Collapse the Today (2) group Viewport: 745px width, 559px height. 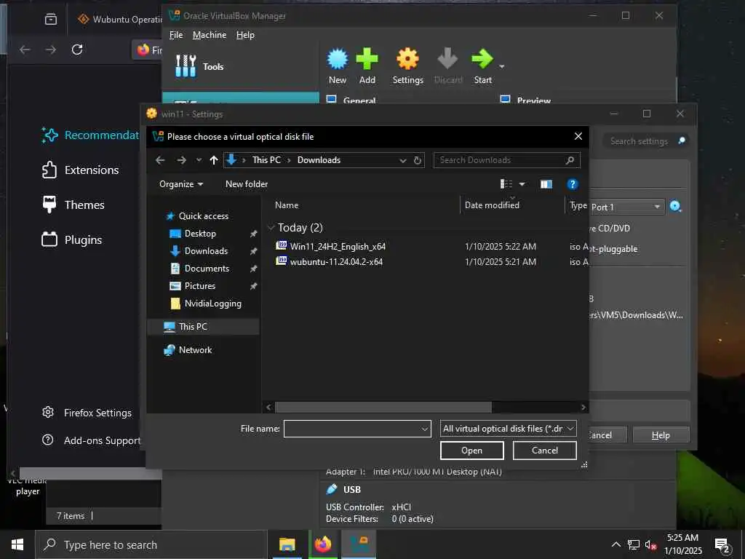click(271, 228)
